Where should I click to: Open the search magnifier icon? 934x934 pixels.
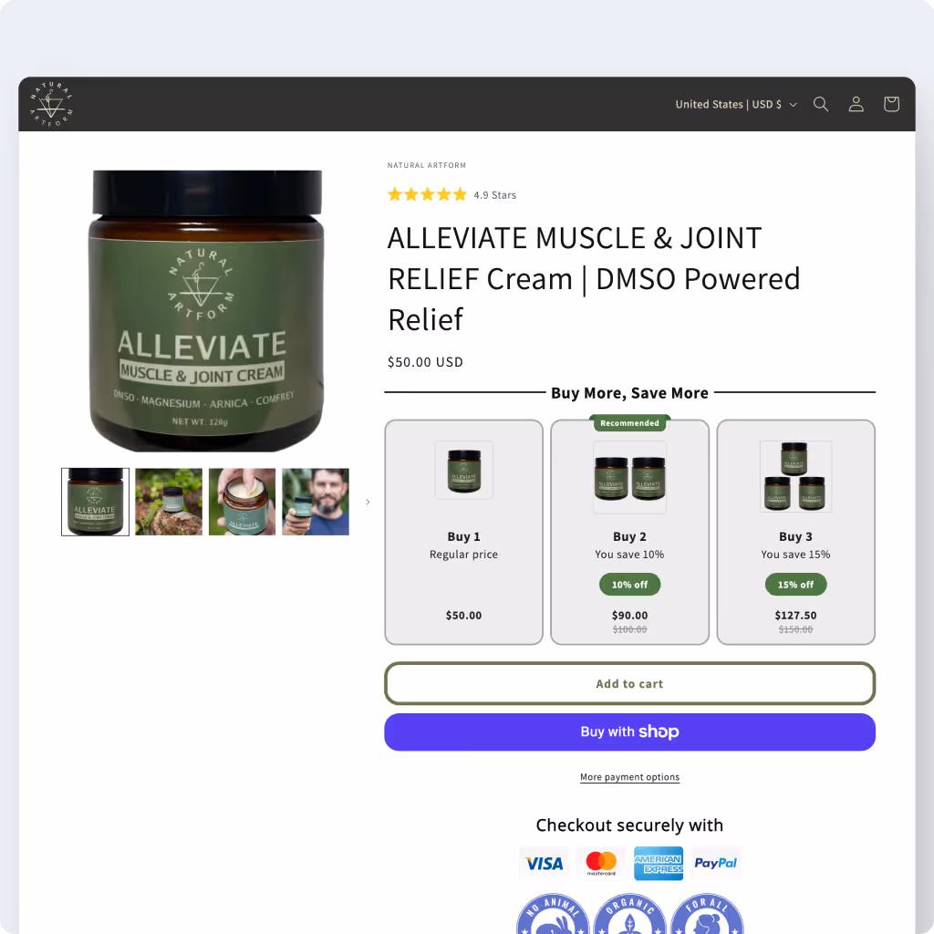click(820, 104)
